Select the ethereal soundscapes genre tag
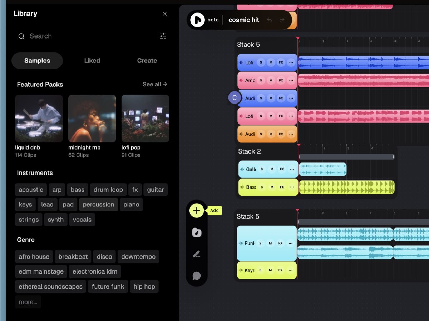 pos(50,286)
